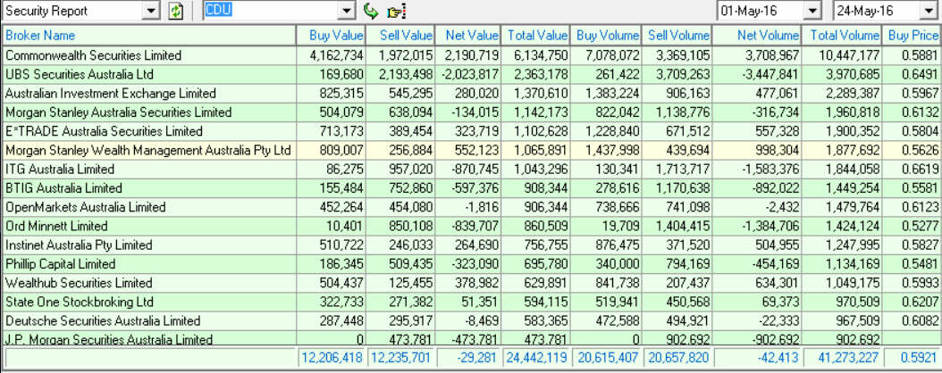Sort by Buy Value column header
This screenshot has width=942, height=373.
331,36
